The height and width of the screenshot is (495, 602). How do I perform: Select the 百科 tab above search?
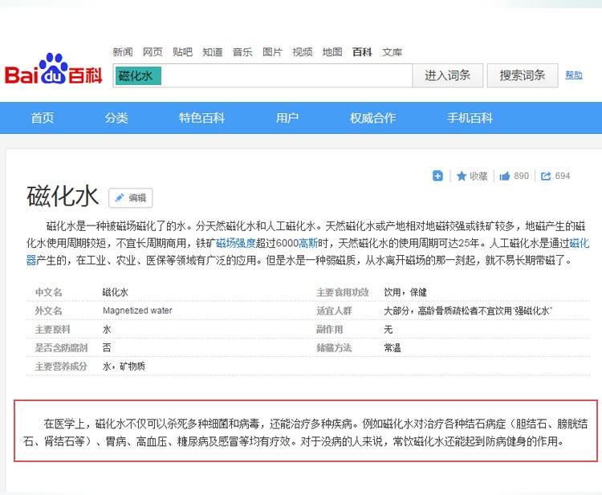pos(363,52)
